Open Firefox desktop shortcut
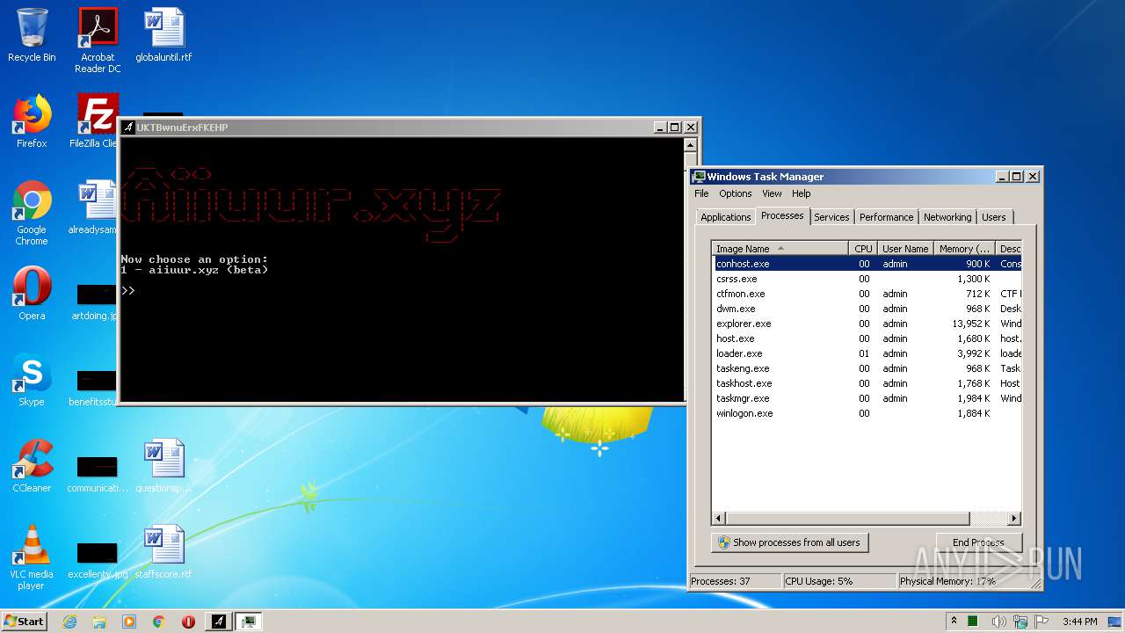This screenshot has height=633, width=1125. (x=32, y=121)
